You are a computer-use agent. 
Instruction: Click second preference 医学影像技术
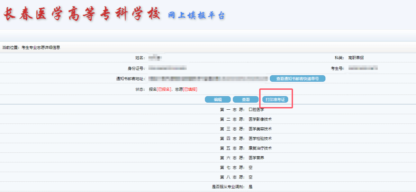(x=260, y=119)
